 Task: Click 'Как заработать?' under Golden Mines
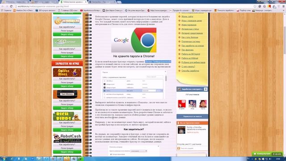click(67, 79)
